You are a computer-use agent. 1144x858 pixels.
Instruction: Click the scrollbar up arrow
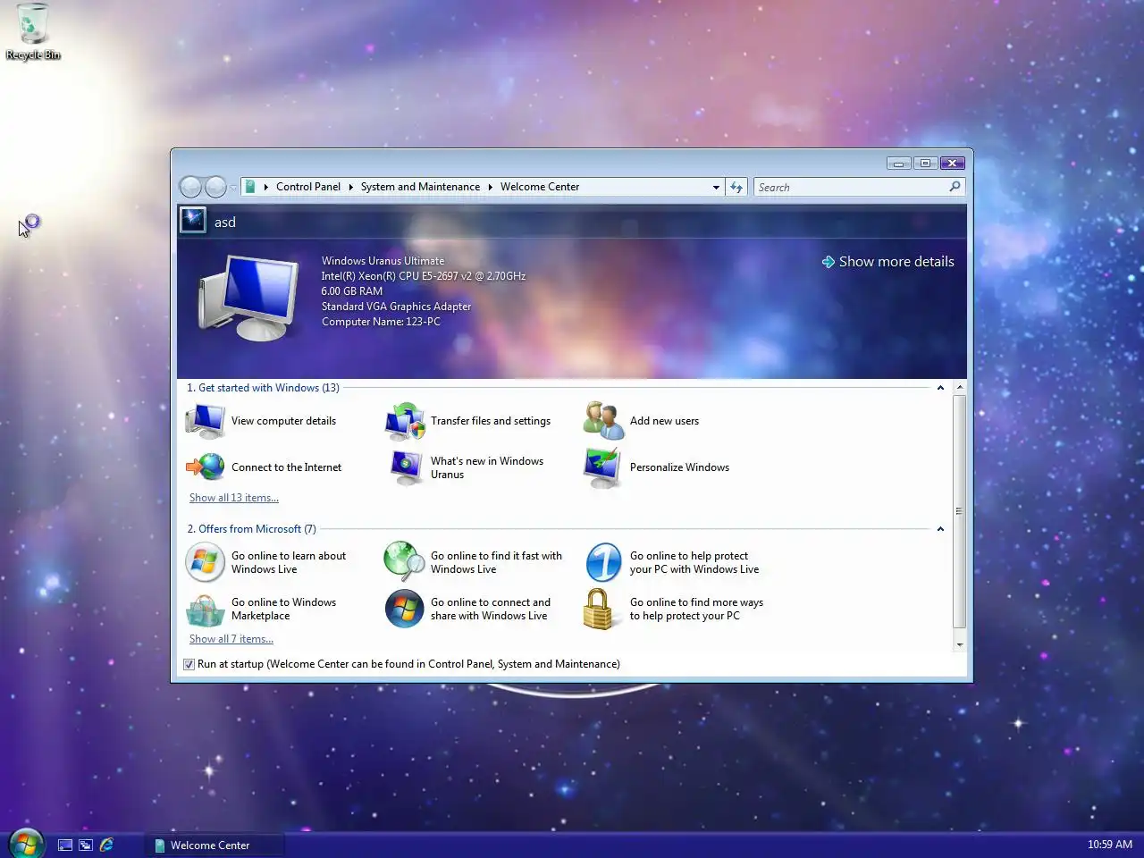tap(960, 388)
